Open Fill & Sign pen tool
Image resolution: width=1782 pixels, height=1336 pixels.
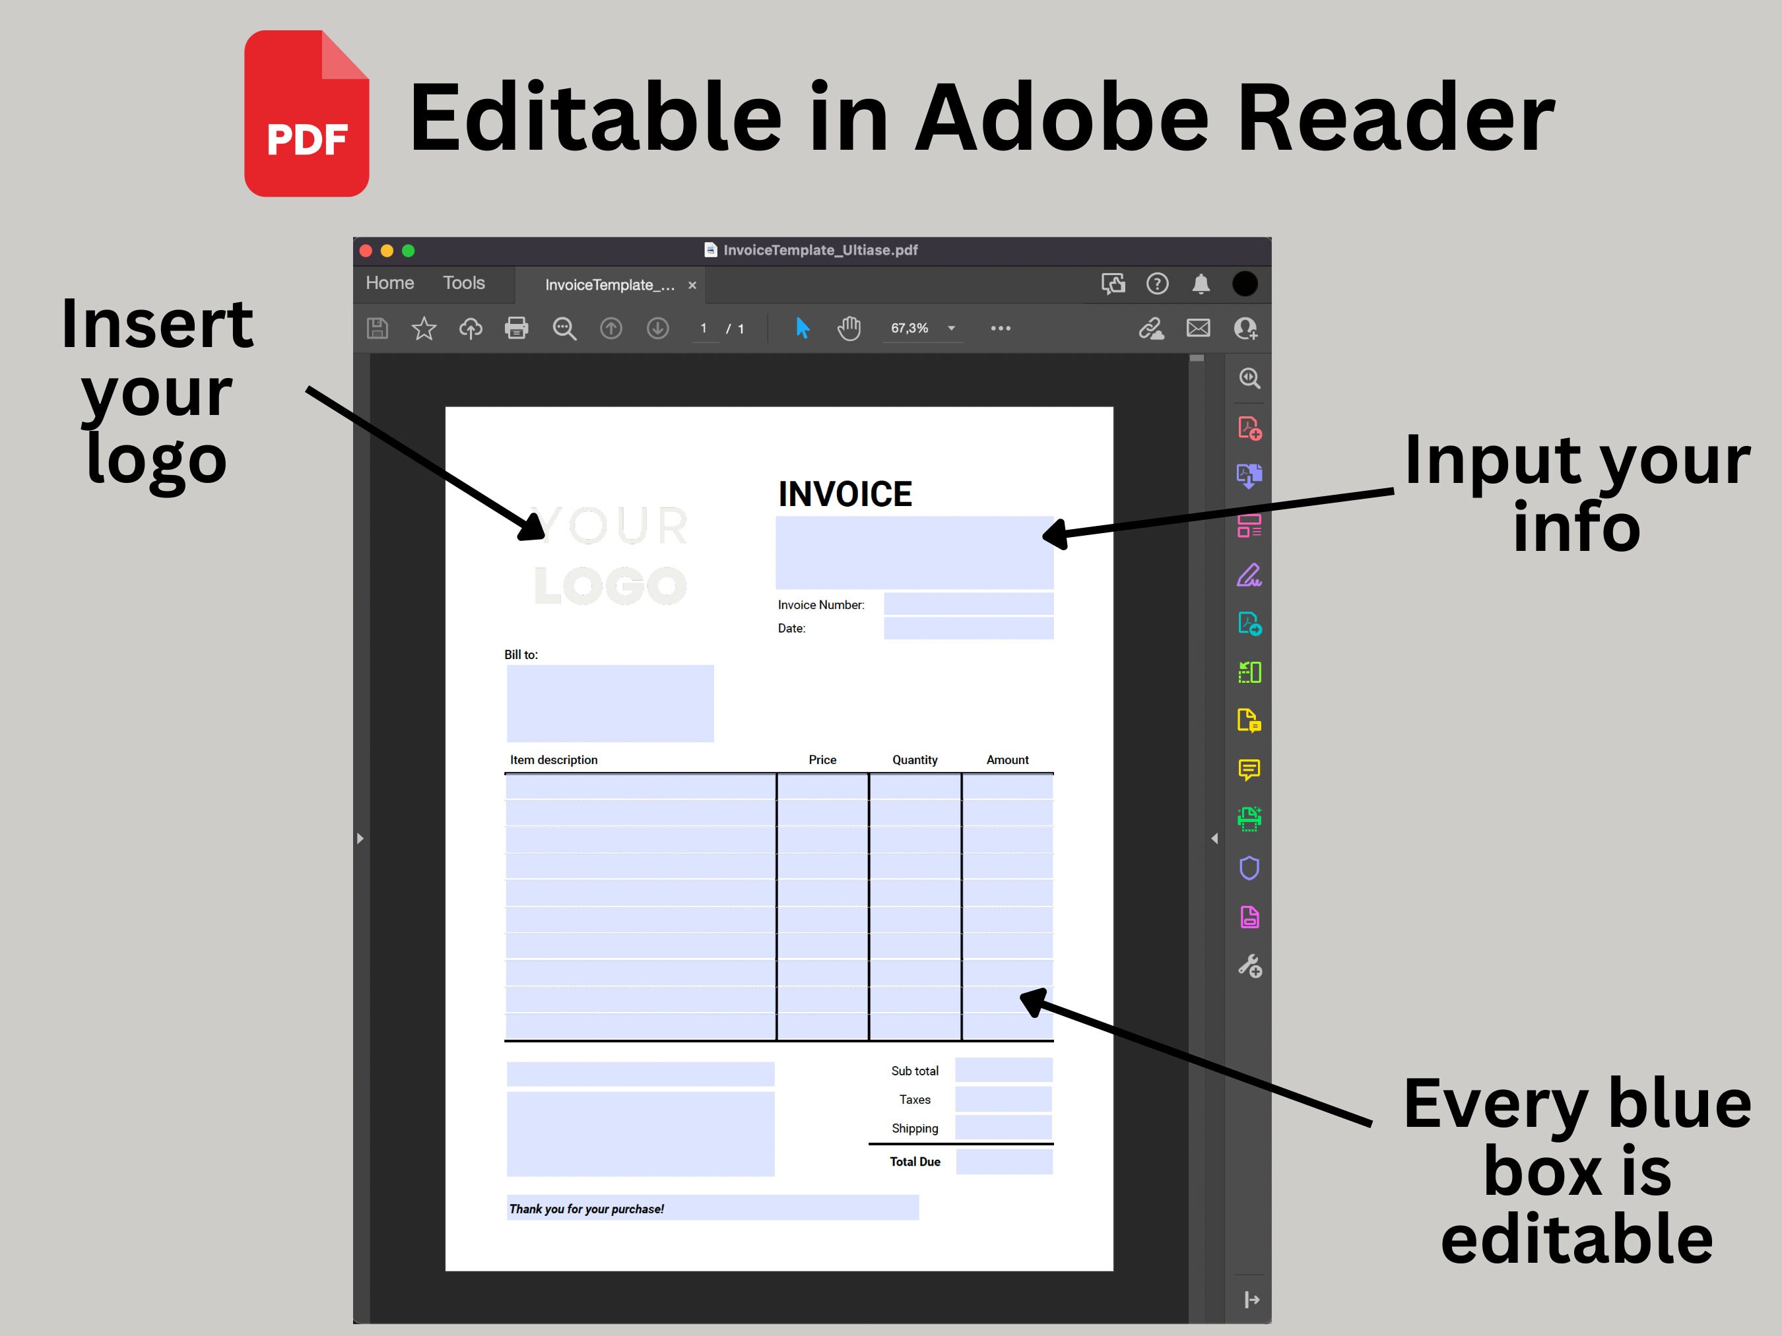tap(1249, 575)
